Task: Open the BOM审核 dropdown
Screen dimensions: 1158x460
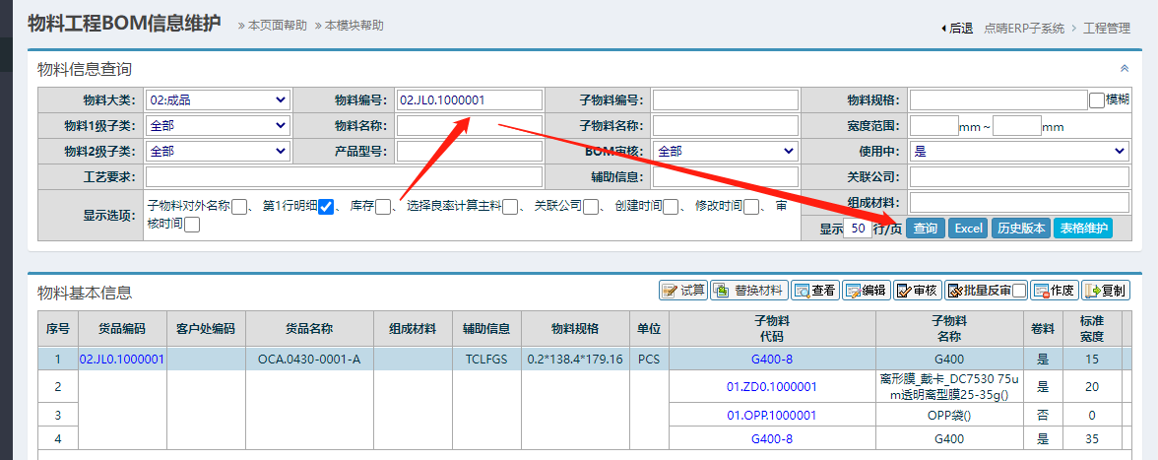Action: tap(725, 152)
